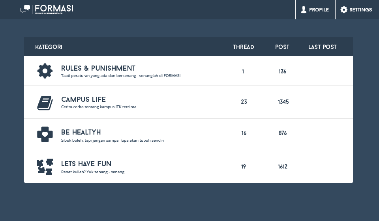The image size is (379, 221).
Task: Open the Campus Life category
Action: 83,99
